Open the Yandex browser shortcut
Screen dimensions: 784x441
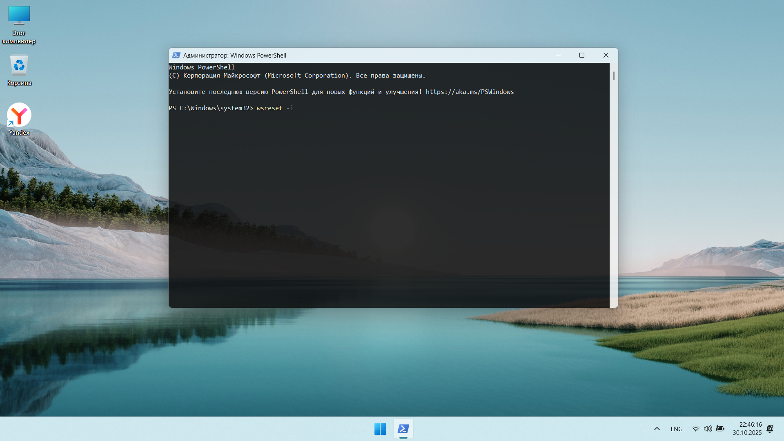(x=19, y=116)
